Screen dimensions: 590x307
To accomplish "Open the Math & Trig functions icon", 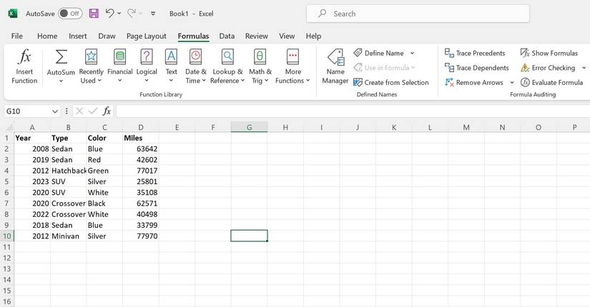I will [x=260, y=56].
